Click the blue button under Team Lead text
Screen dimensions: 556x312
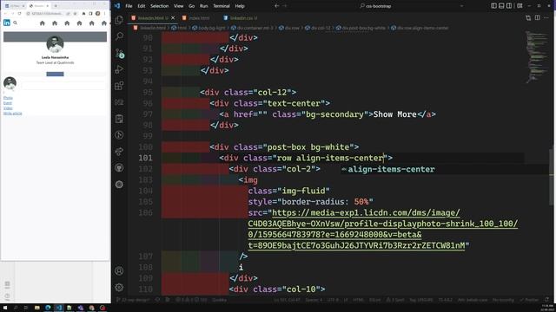point(55,74)
